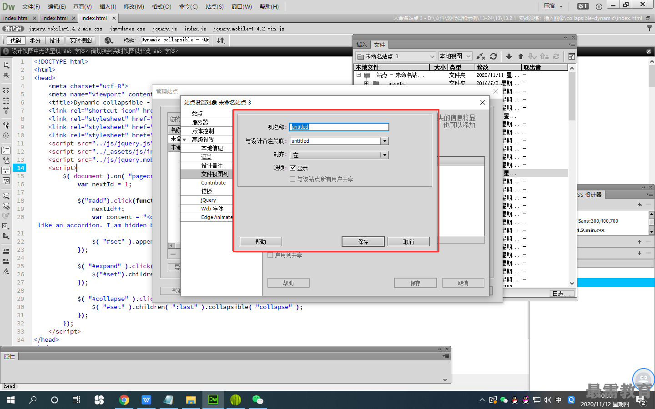
Task: Toggle Line Numbers icon in code toolbar
Action: pos(6,150)
